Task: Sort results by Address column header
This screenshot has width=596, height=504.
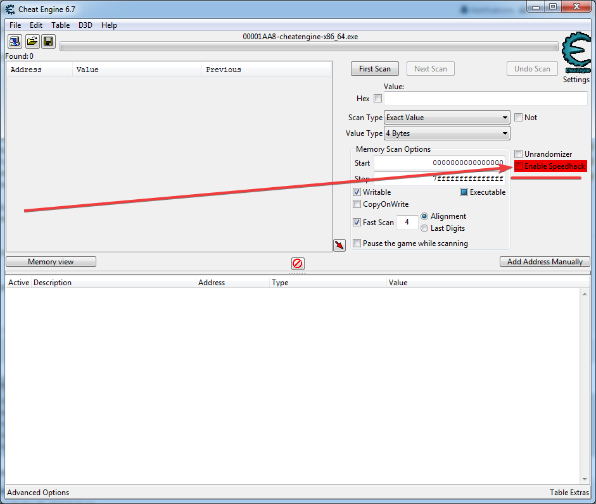Action: (x=39, y=70)
